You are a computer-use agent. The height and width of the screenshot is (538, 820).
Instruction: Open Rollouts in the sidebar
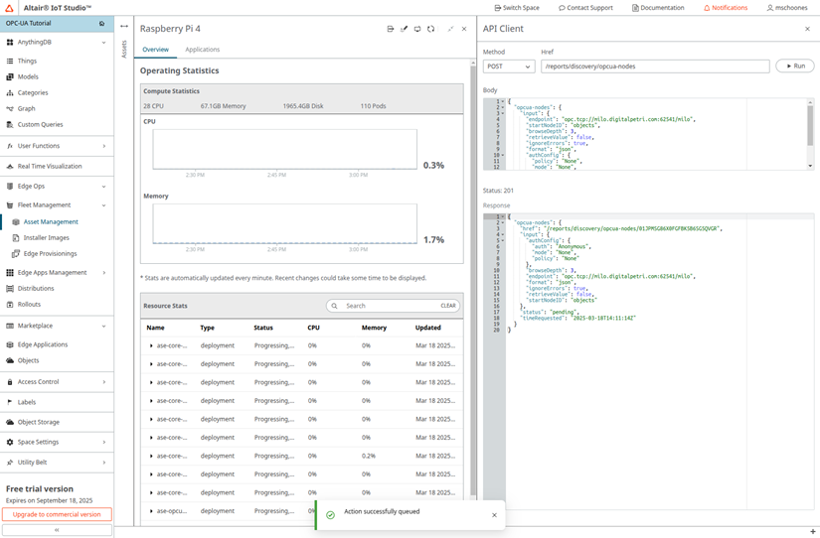(x=29, y=305)
